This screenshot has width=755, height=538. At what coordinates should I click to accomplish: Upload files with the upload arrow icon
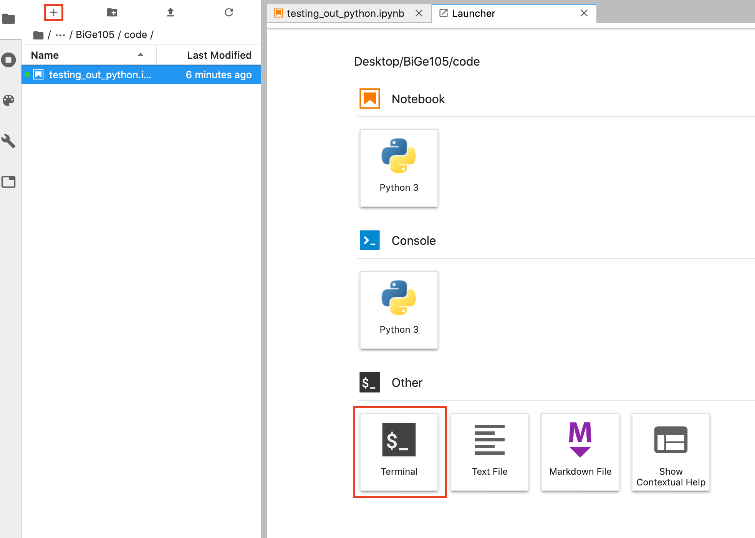click(x=171, y=13)
